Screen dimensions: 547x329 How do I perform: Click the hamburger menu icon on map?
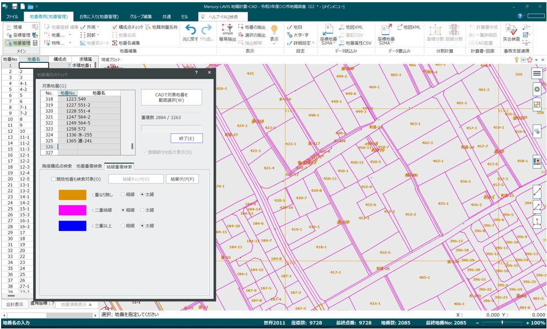pos(537,73)
